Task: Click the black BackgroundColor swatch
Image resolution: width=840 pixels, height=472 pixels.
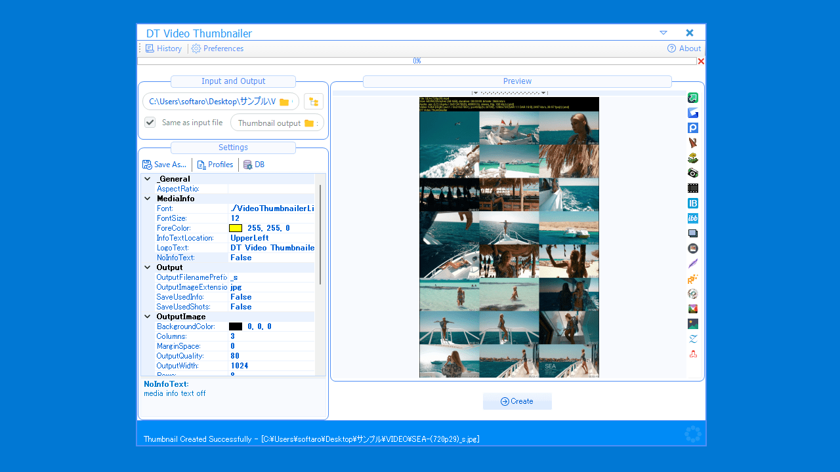Action: (236, 326)
